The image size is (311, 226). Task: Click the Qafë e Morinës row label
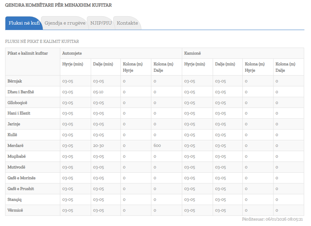pos(22,178)
